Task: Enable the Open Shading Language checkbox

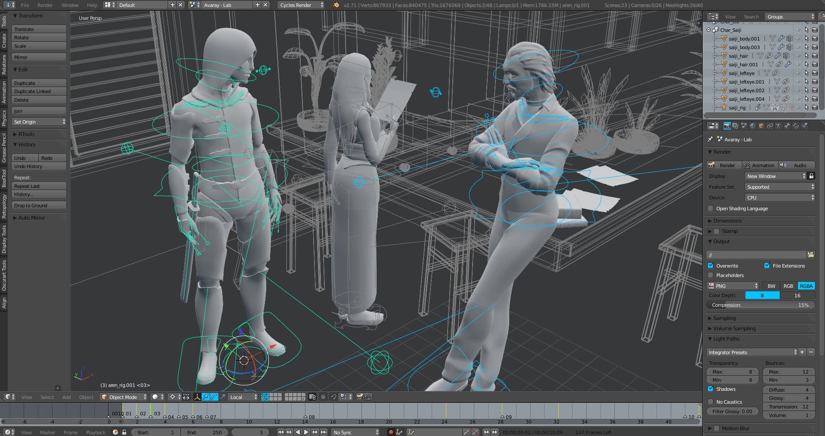Action: [x=710, y=209]
